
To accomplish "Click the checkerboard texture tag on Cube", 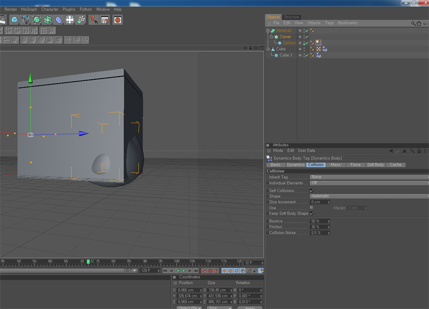I will (x=319, y=49).
